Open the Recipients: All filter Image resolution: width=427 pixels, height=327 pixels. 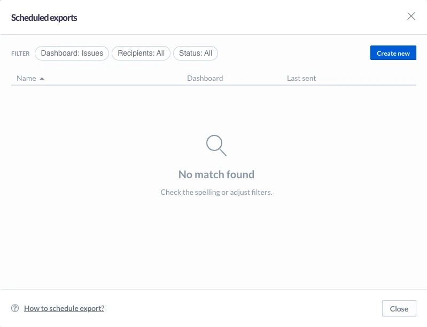click(141, 53)
